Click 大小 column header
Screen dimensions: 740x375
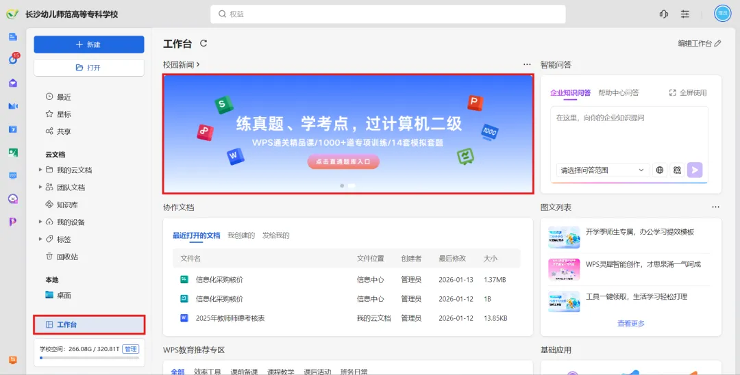coord(491,259)
